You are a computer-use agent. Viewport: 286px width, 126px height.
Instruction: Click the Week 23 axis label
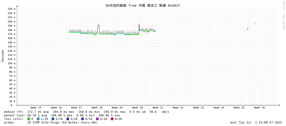click(198, 108)
